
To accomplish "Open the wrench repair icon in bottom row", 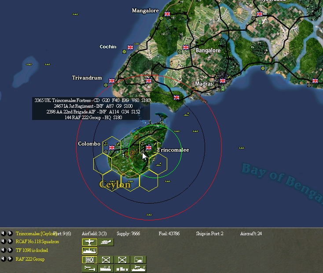I will coord(90,269).
